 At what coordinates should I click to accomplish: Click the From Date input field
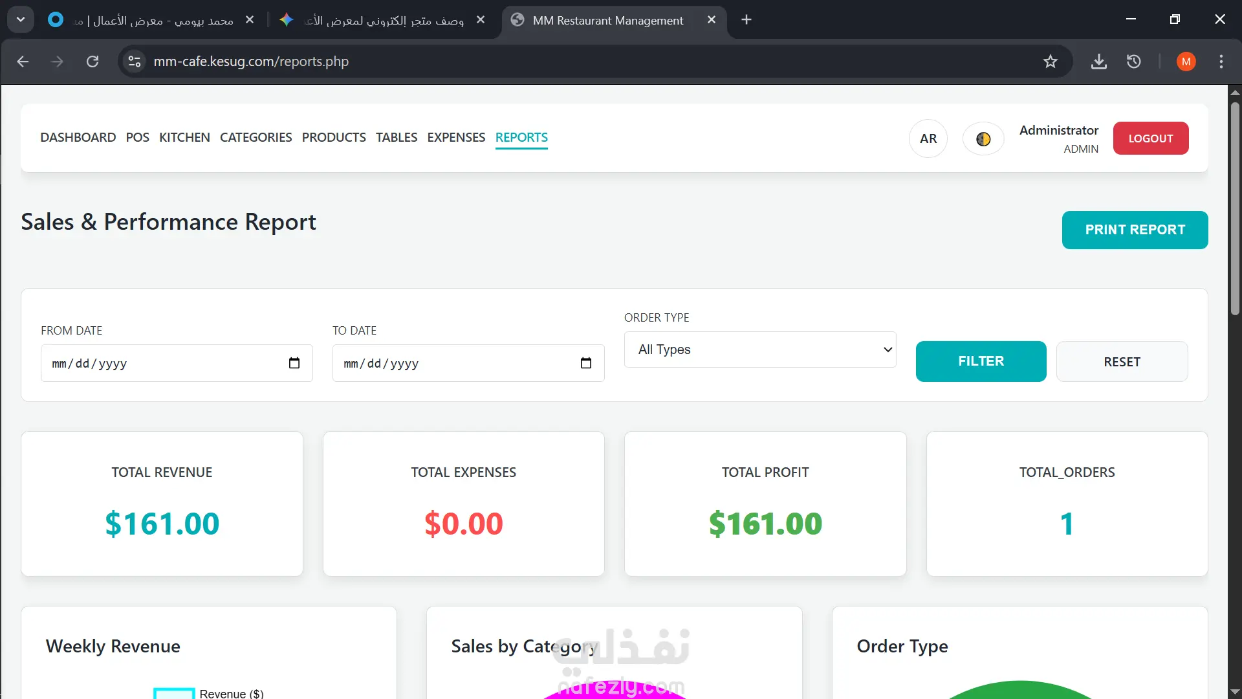[177, 363]
